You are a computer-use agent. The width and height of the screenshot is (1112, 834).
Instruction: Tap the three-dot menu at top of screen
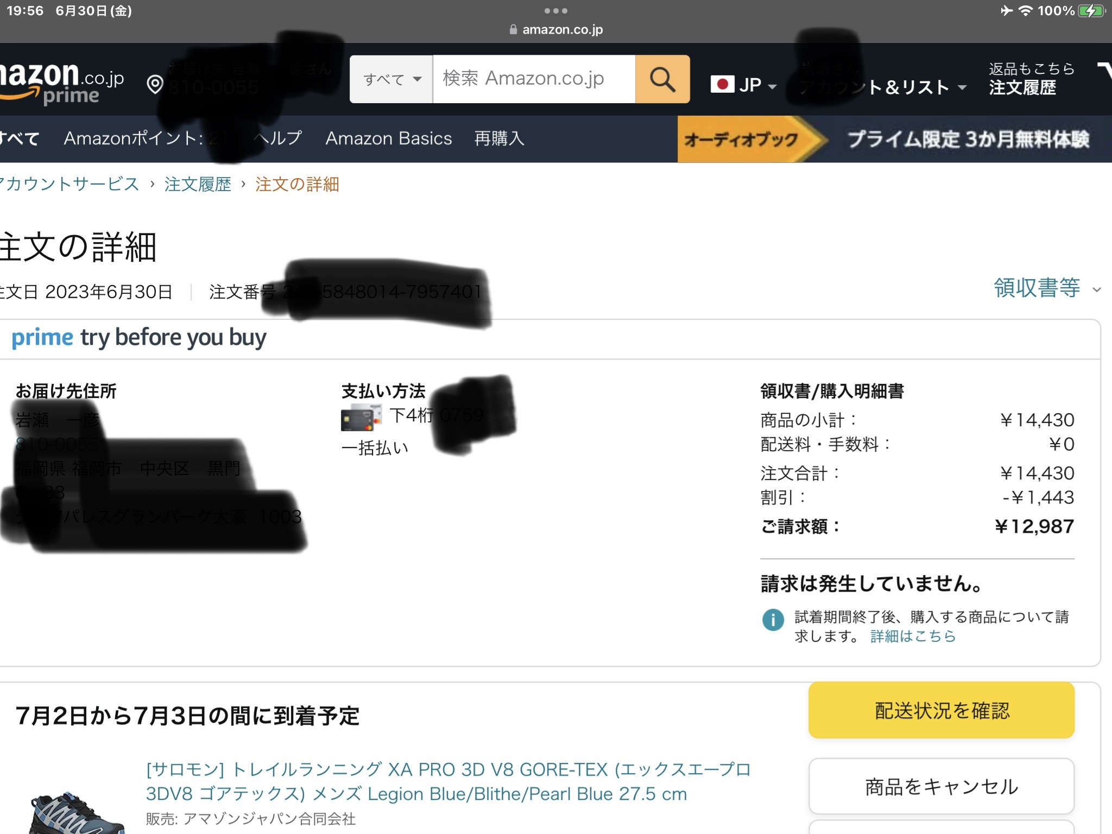555,11
